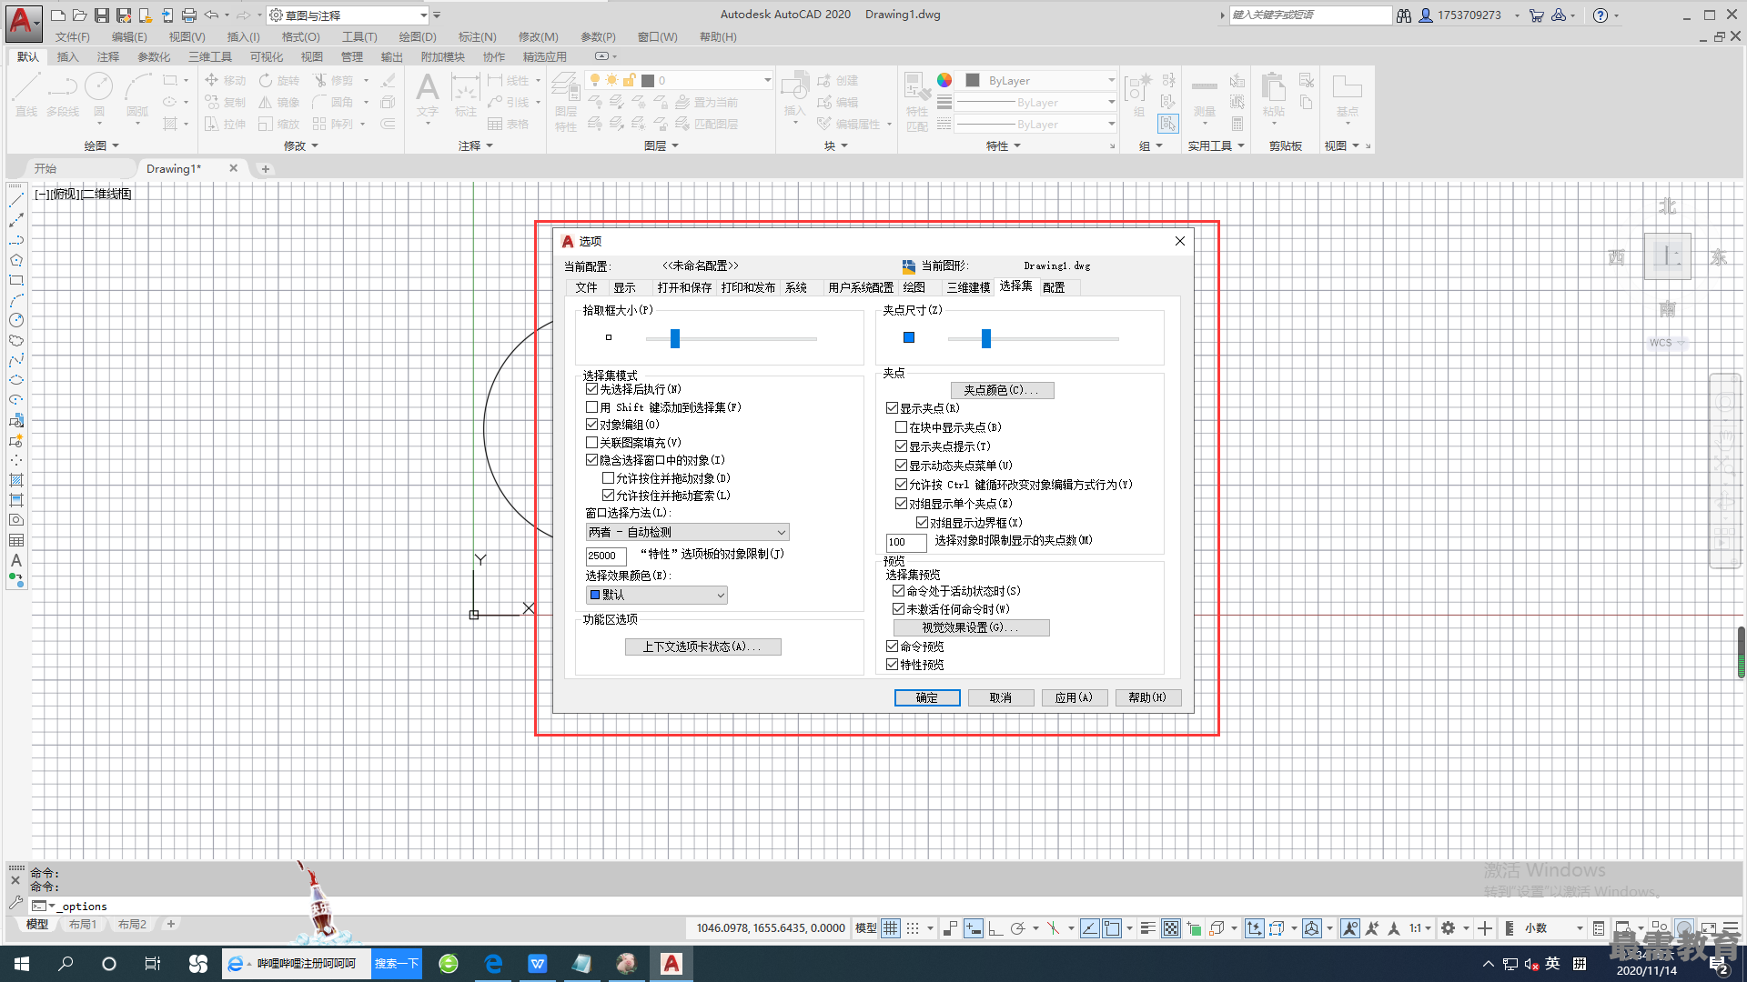Enable 允许按住并拖动对象(D) checkbox
The width and height of the screenshot is (1747, 982).
coord(609,478)
